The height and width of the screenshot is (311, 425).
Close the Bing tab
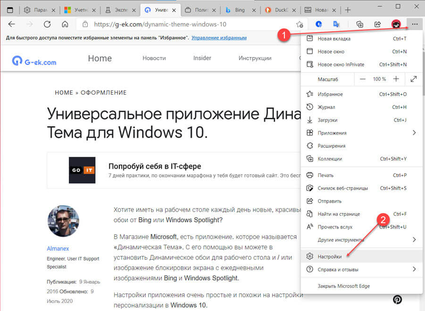pos(254,10)
